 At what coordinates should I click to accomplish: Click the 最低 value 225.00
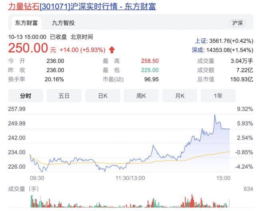[150, 70]
